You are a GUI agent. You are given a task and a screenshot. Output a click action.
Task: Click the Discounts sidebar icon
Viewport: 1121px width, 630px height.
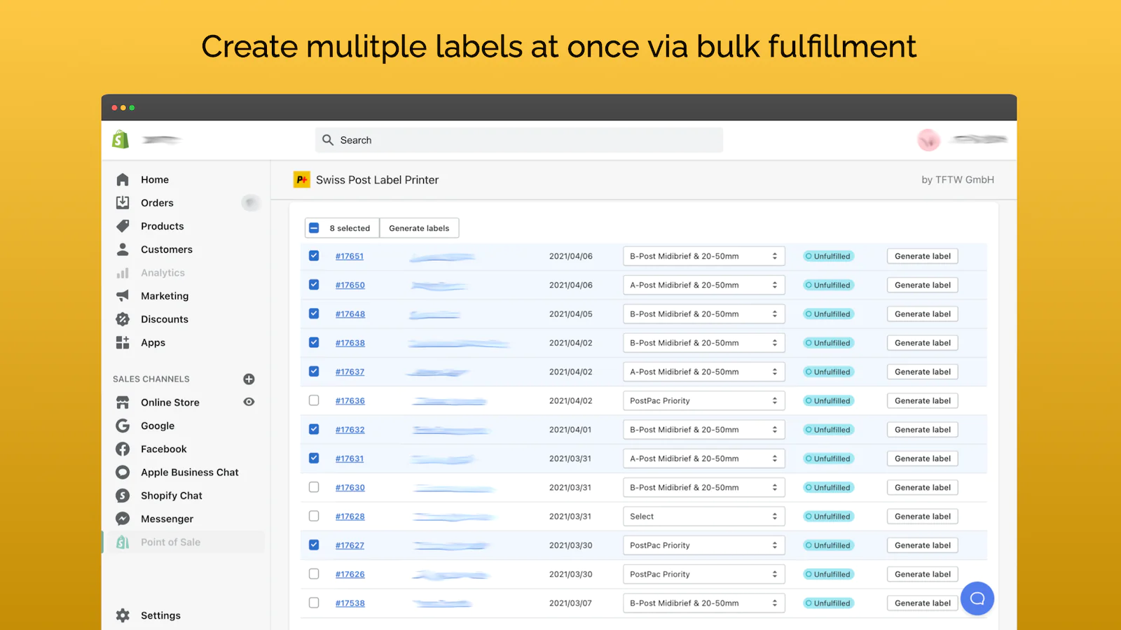click(x=123, y=318)
